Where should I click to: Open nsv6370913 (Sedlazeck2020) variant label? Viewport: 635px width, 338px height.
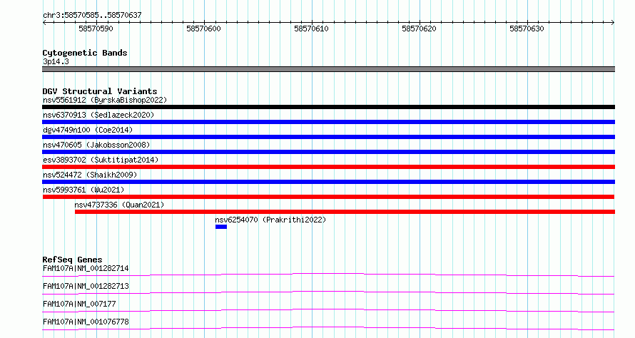coord(98,115)
